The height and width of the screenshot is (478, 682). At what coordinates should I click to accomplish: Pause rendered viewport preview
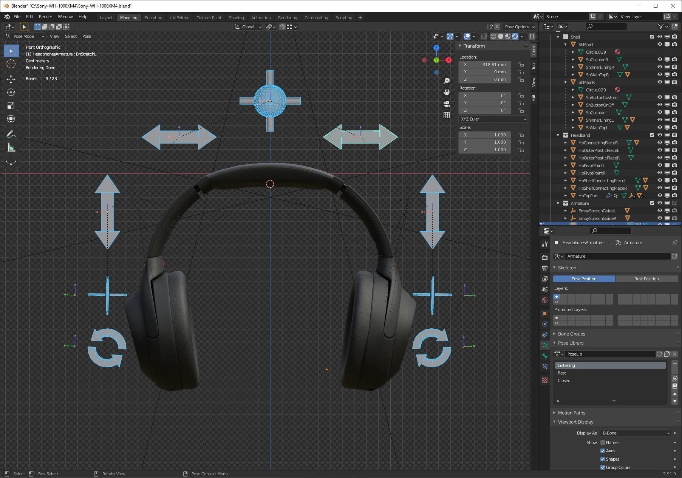tap(532, 36)
